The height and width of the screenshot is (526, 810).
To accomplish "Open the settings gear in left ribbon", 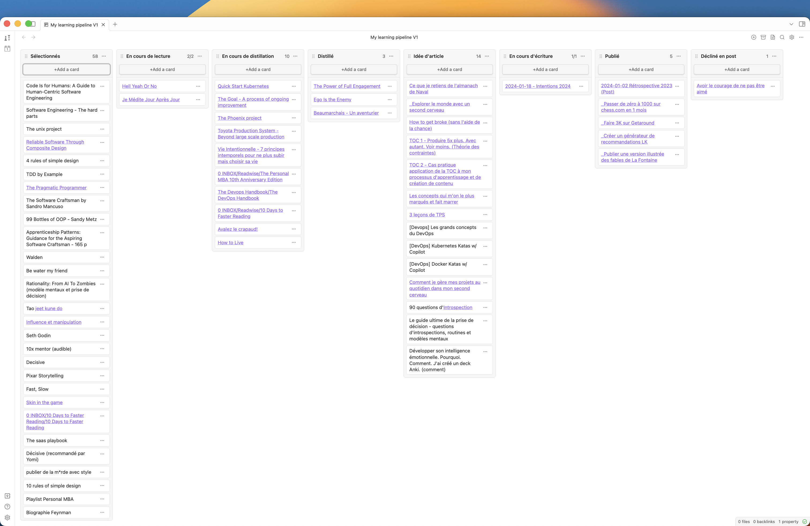I will (7, 517).
